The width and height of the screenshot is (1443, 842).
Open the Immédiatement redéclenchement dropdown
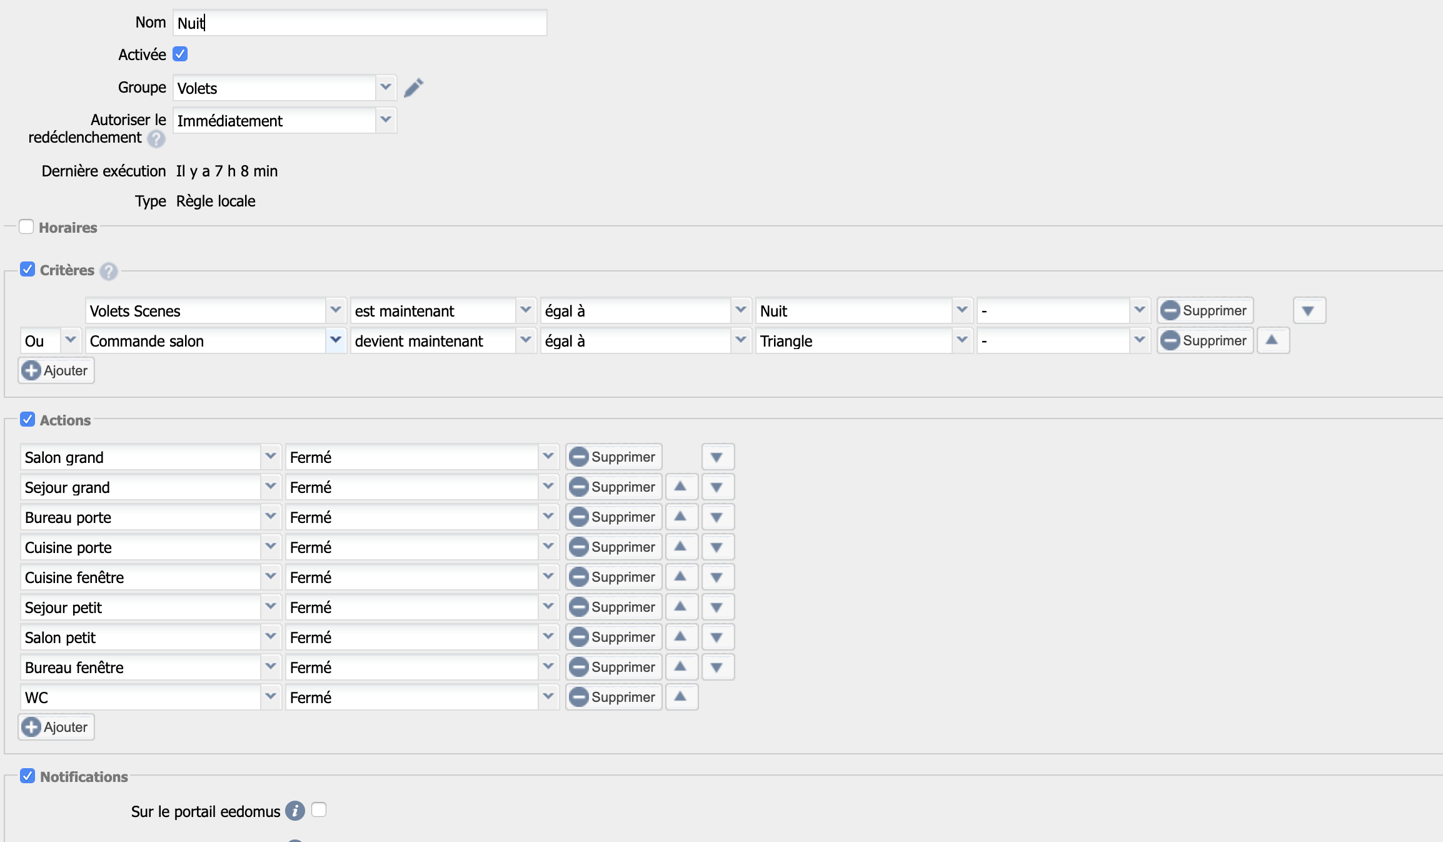pyautogui.click(x=386, y=120)
